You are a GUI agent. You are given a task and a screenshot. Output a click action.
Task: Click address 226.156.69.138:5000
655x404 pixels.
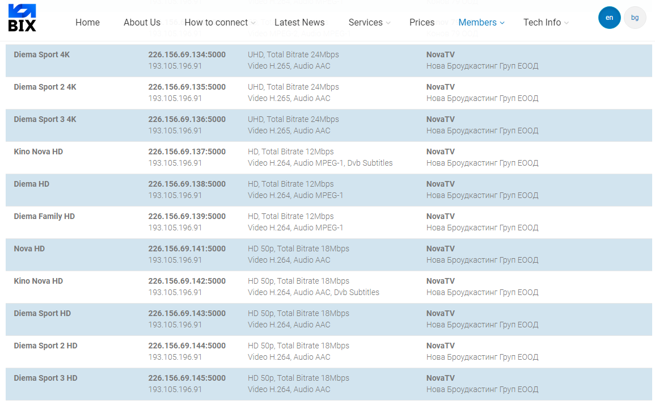pos(187,184)
